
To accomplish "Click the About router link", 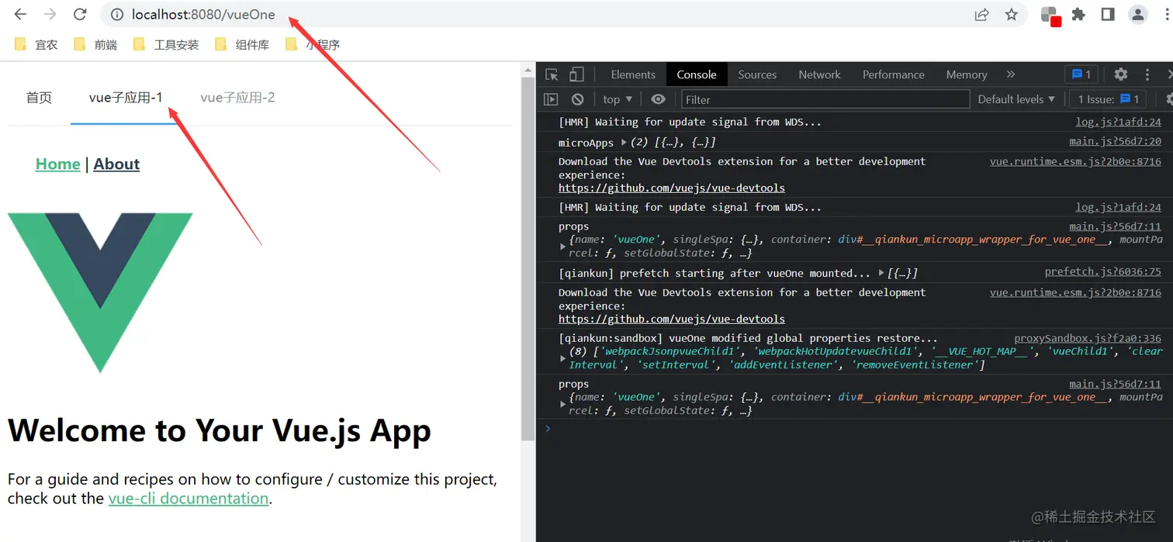I will pyautogui.click(x=116, y=164).
